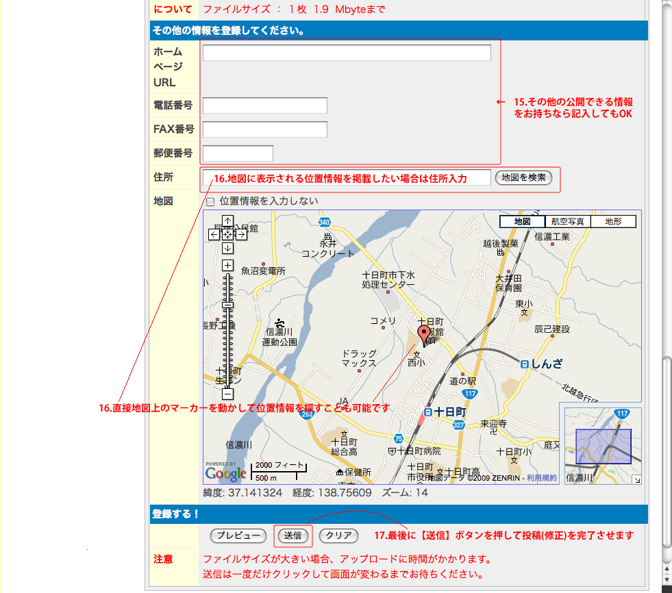
Task: Click the コメリ map label
Action: tap(383, 321)
